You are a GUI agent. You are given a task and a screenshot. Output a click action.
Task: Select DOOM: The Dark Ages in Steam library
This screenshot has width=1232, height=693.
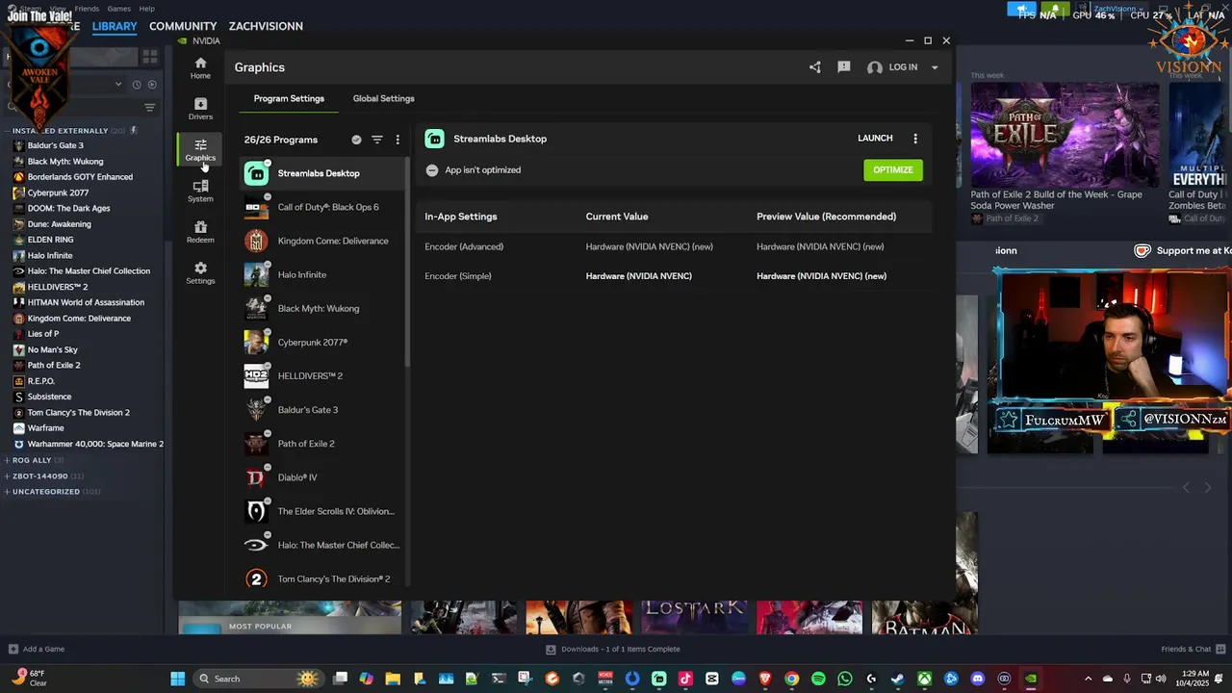(68, 208)
